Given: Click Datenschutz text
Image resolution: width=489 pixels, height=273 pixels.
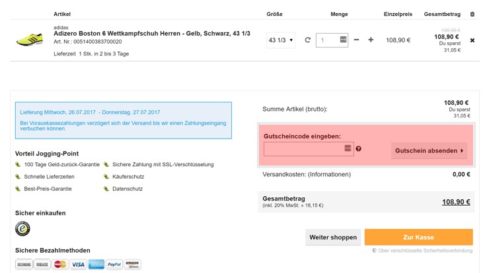Looking at the screenshot, I should tap(128, 189).
